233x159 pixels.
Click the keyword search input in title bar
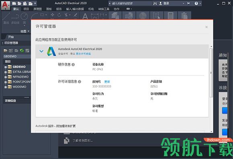pyautogui.click(x=131, y=3)
